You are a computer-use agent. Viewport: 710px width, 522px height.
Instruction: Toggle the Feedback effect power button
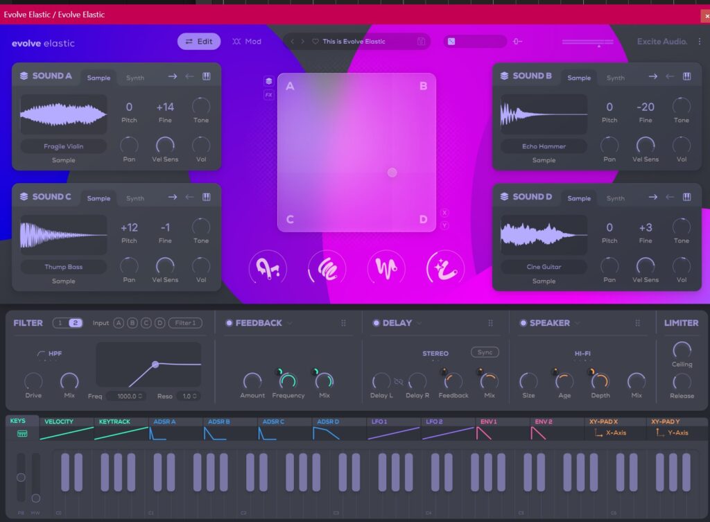pos(229,323)
